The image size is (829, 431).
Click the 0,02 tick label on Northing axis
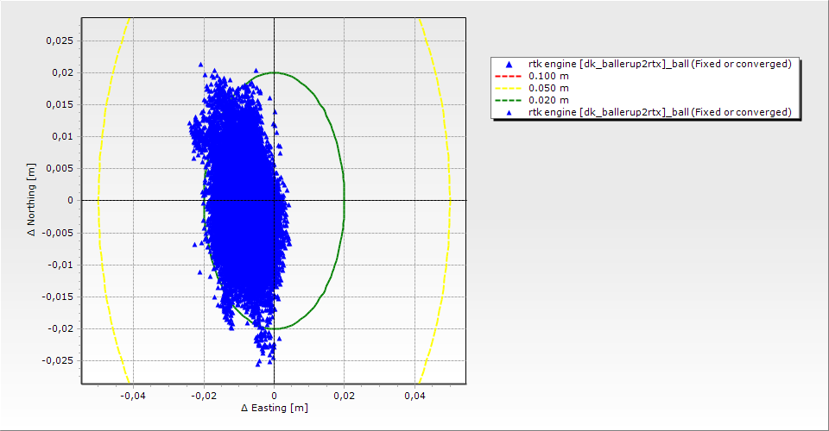coord(62,72)
